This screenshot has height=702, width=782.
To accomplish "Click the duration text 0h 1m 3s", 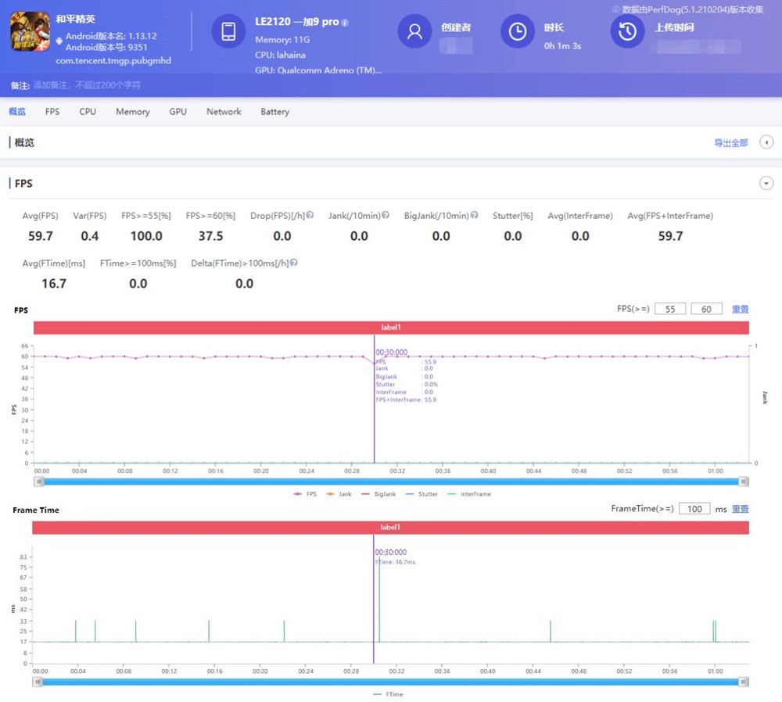I will (x=562, y=46).
